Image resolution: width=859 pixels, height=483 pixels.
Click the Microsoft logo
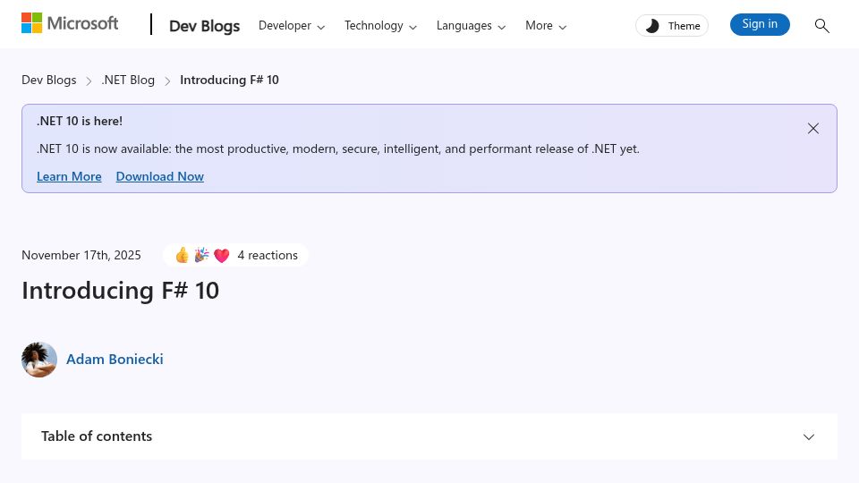(70, 23)
